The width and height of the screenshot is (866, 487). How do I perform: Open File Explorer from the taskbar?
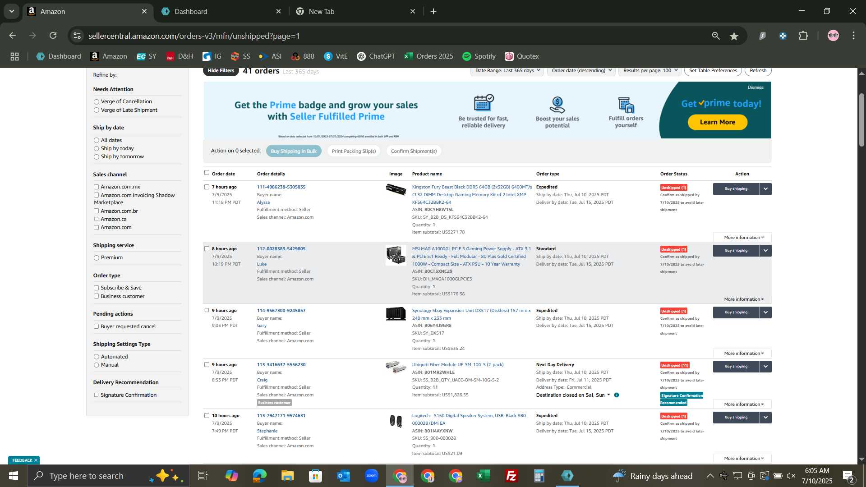click(287, 476)
